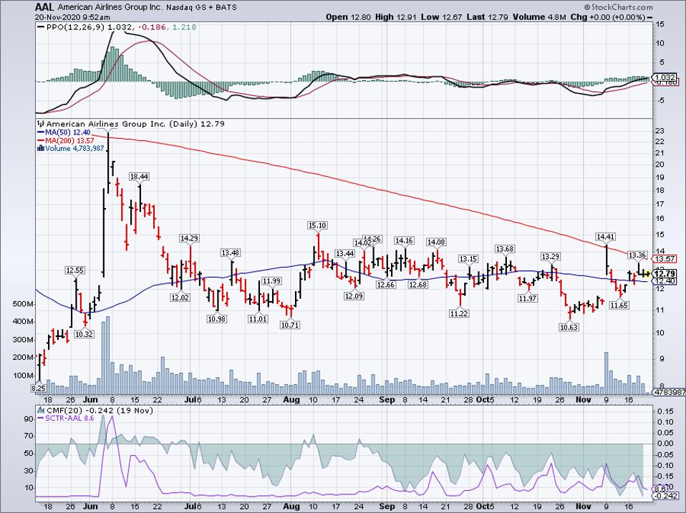Click the 12.09 price label
Screen dimensions: 686x513
coord(354,295)
